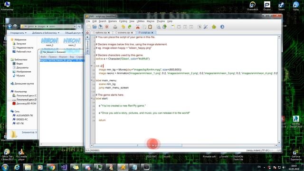
Task: Click the Unsplit view icon in jEdit toolbar
Action: (179, 27)
